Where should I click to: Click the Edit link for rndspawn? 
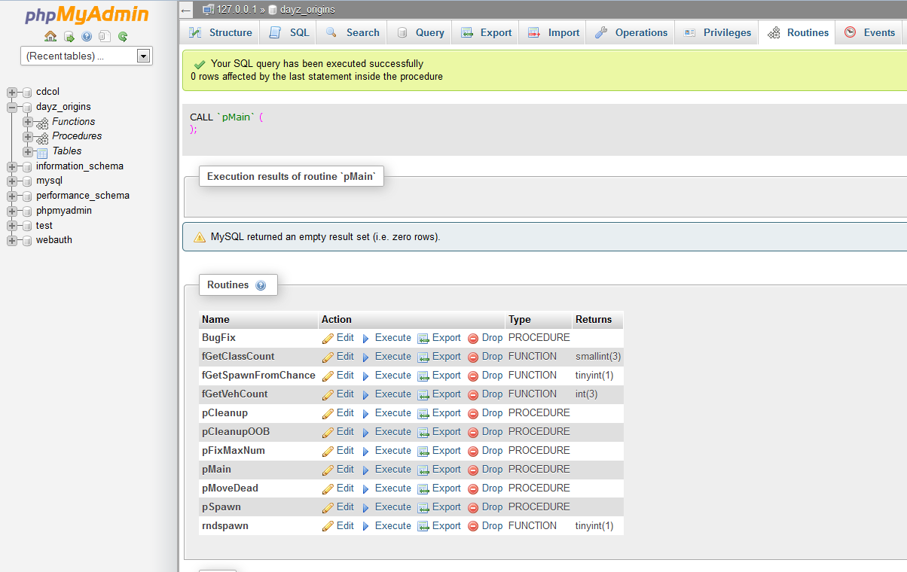point(345,526)
